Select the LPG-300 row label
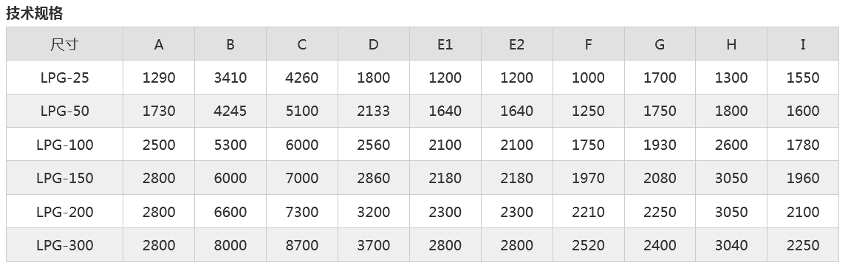The height and width of the screenshot is (271, 848). [65, 245]
